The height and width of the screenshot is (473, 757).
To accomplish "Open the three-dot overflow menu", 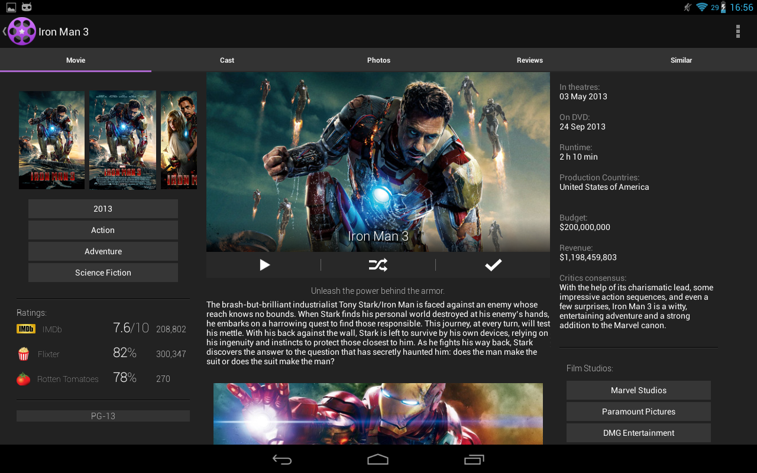I will (x=737, y=31).
